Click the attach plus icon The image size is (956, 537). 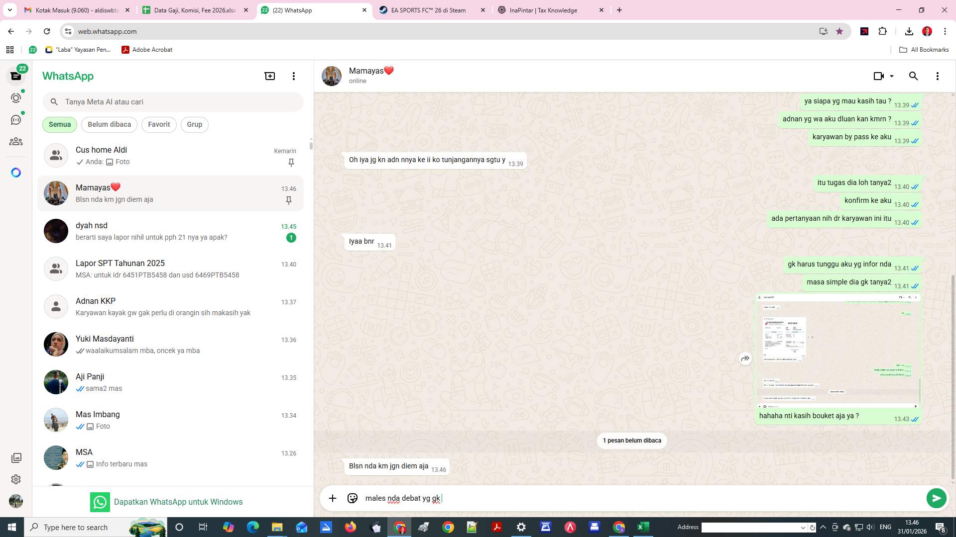333,498
